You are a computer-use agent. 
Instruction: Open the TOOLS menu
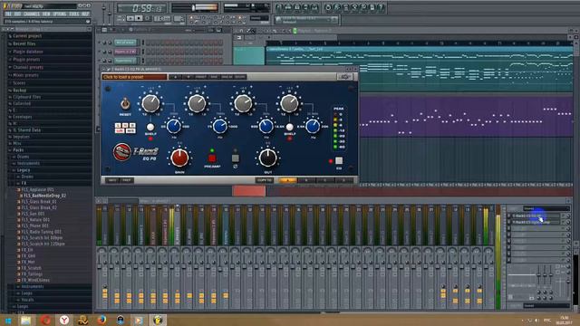[74, 14]
